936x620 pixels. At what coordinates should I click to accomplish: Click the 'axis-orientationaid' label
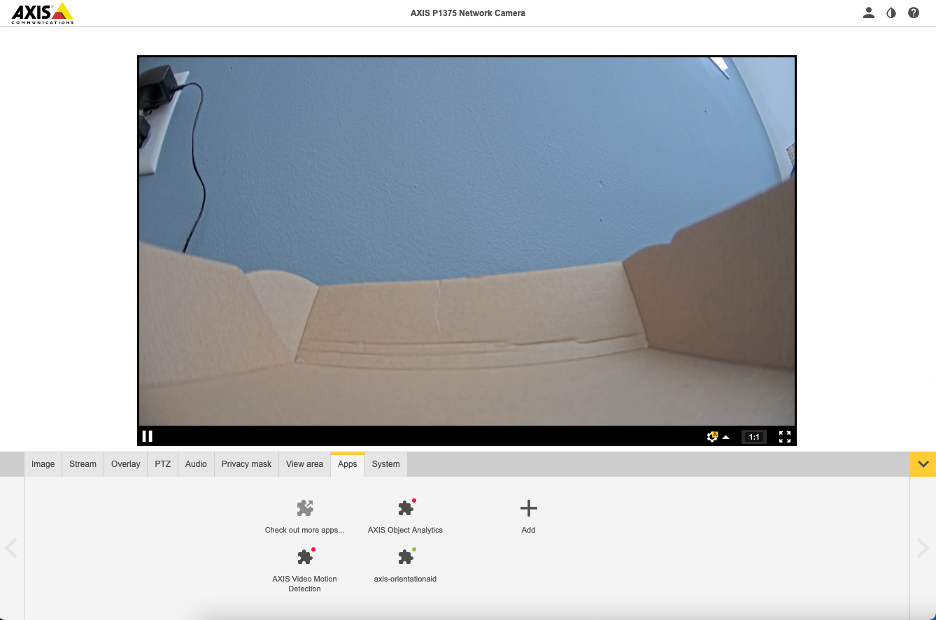pos(405,579)
